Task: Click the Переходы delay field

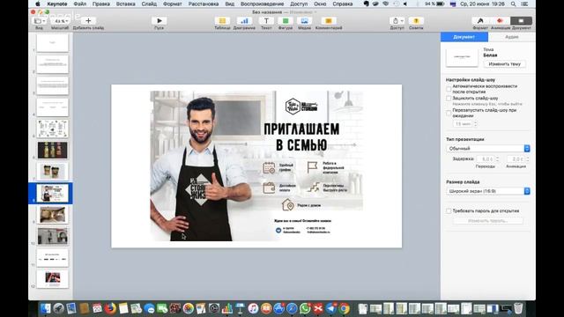Action: point(485,158)
